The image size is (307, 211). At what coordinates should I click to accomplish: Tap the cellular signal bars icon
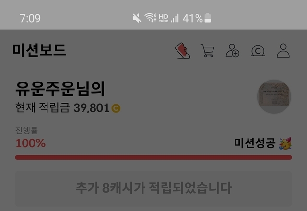point(175,18)
